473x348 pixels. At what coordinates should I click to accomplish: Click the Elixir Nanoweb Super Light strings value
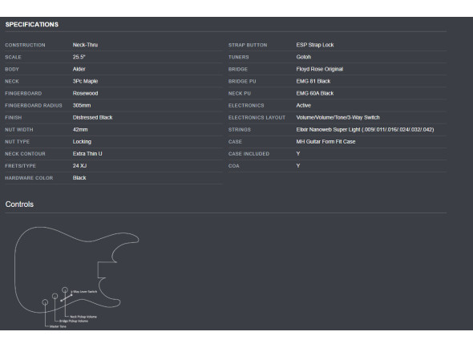(x=365, y=129)
